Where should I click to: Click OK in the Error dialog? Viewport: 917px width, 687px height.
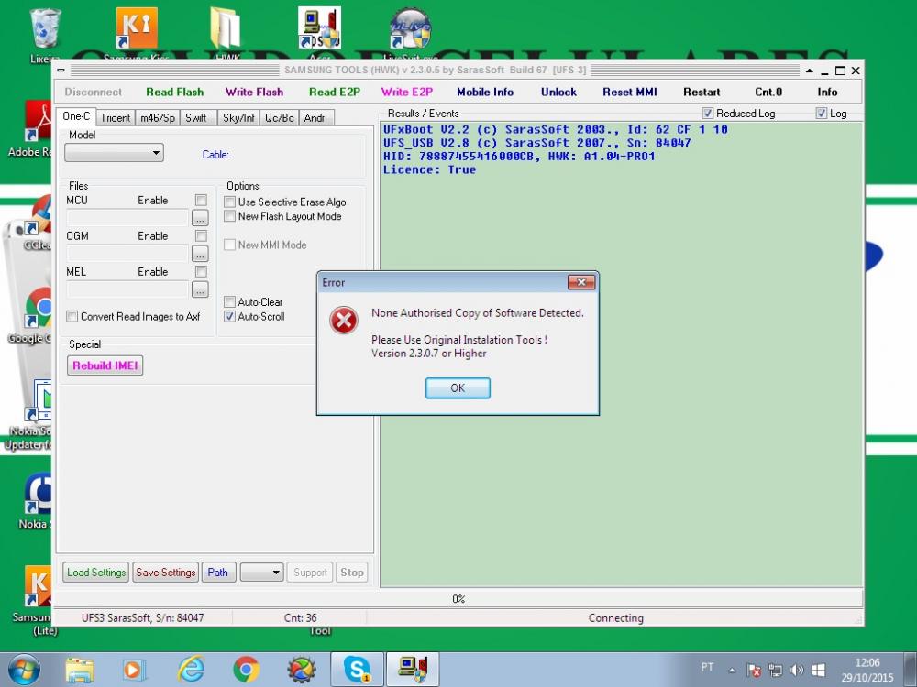click(x=458, y=387)
